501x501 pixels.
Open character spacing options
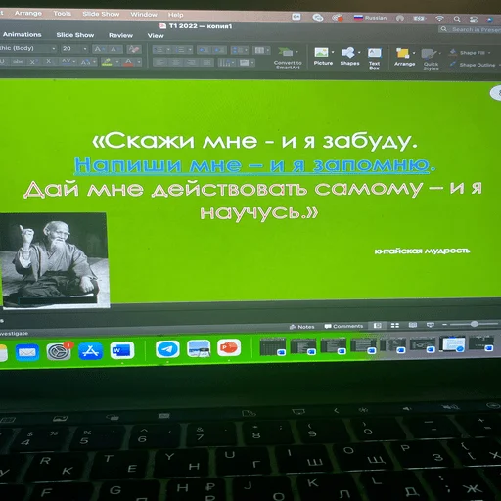68,62
